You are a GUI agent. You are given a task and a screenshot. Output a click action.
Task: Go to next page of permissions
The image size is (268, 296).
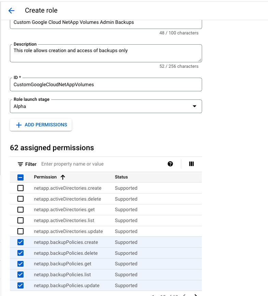click(x=196, y=295)
